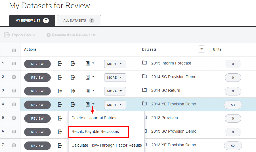Check the checkbox for row 1
The width and height of the screenshot is (256, 152).
(x=14, y=64)
